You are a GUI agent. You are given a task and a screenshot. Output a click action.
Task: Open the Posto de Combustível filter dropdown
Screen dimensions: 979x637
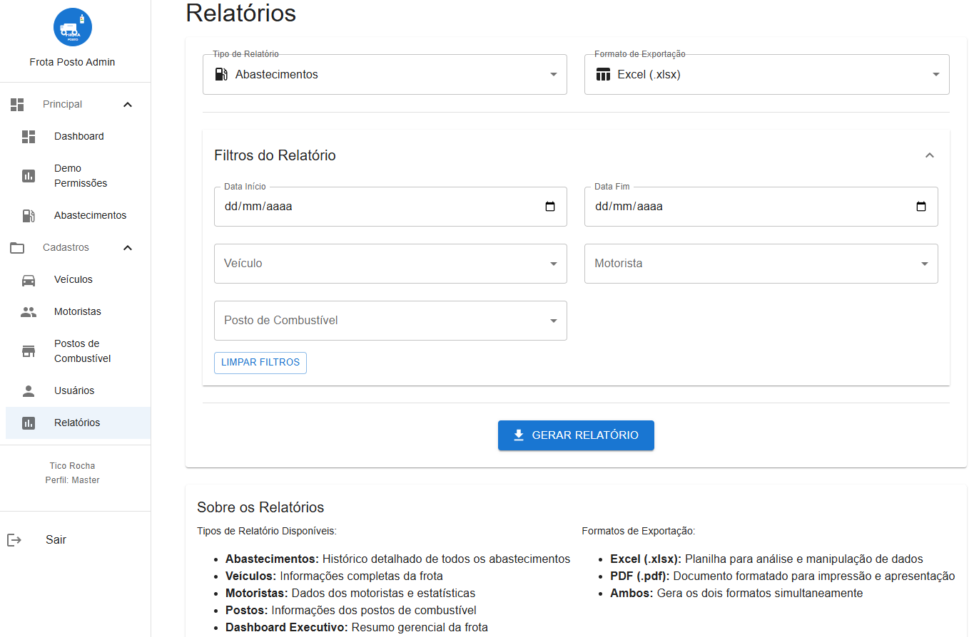[390, 321]
